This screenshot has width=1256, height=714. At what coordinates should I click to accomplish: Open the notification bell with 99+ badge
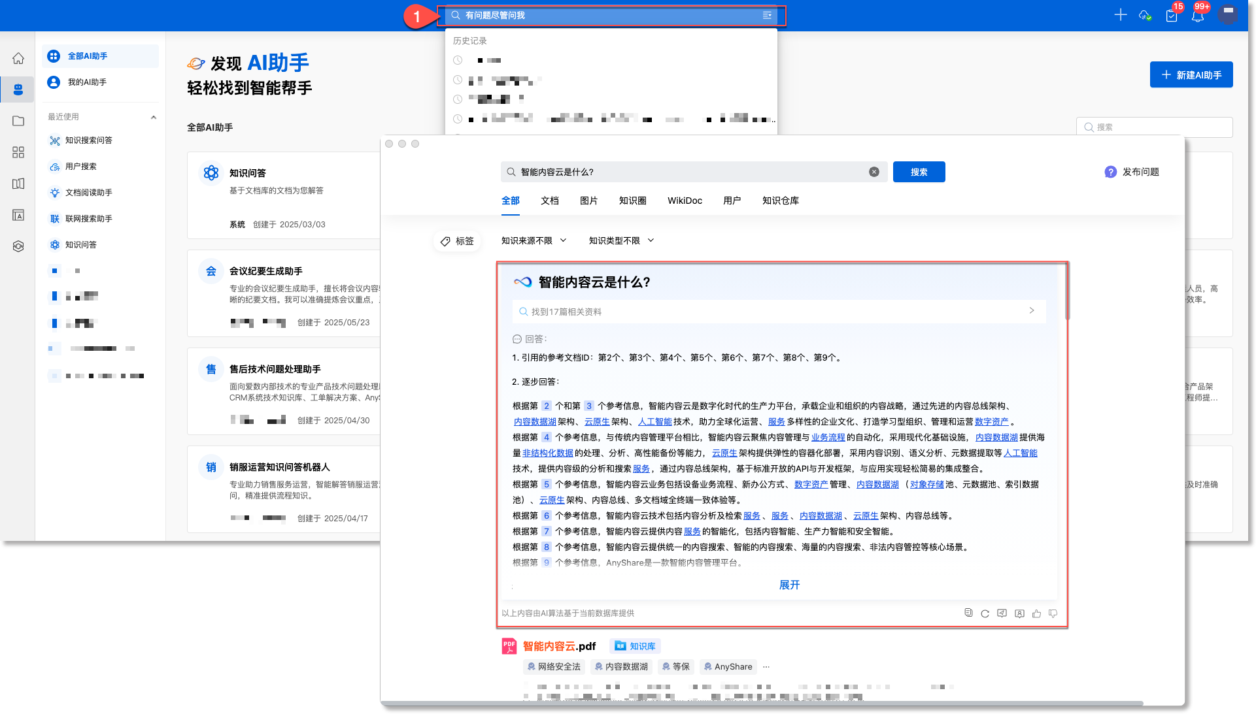pos(1198,15)
